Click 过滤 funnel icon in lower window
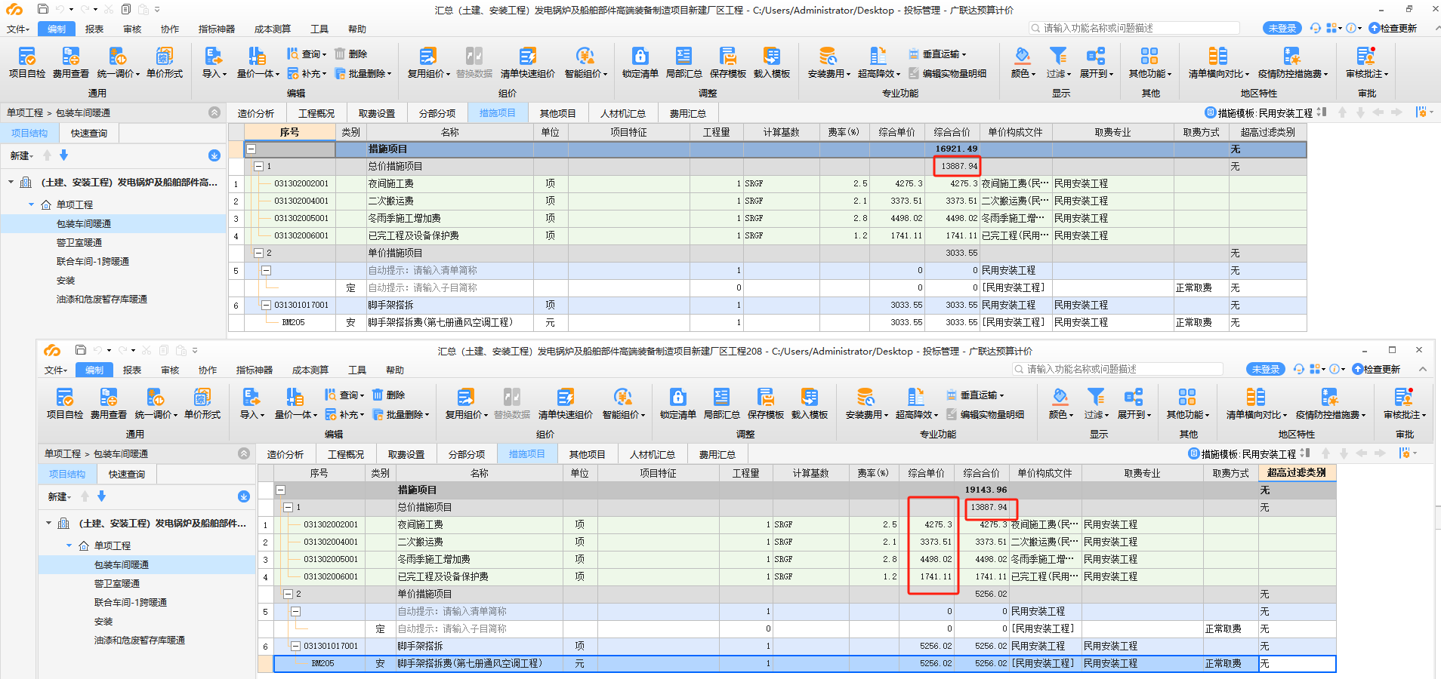Viewport: 1441px width, 679px height. point(1096,397)
